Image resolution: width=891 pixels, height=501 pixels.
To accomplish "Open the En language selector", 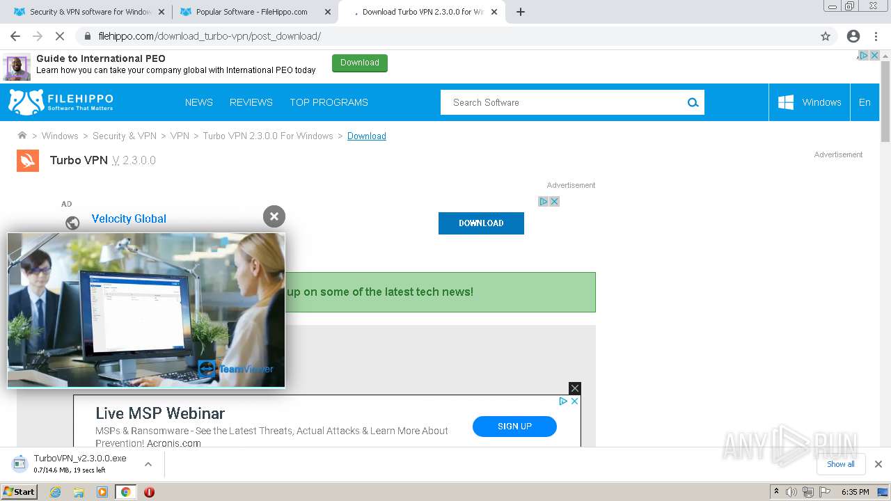I will tap(865, 102).
